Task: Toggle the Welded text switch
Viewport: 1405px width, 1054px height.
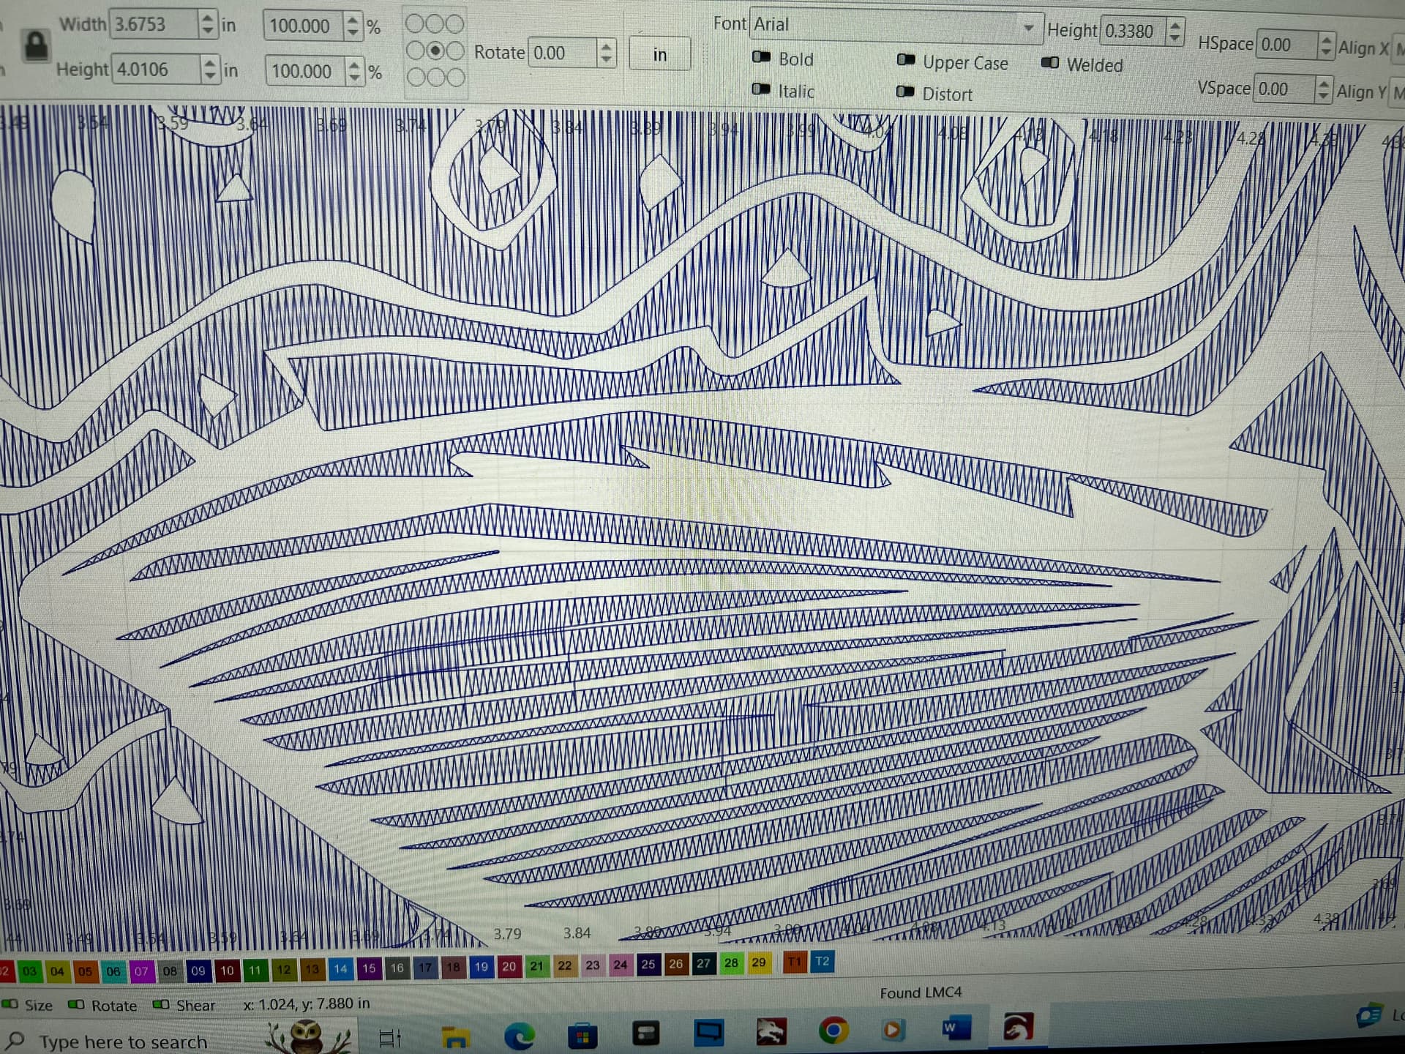Action: 1050,63
